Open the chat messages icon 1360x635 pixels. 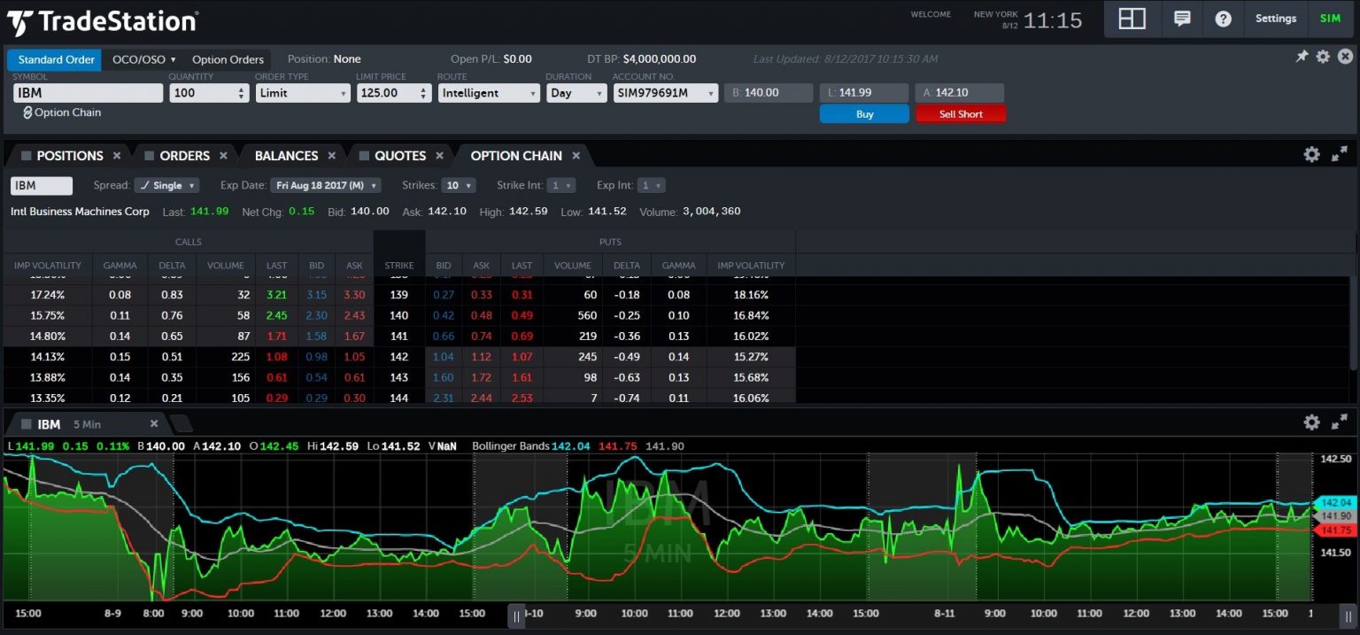coord(1181,19)
